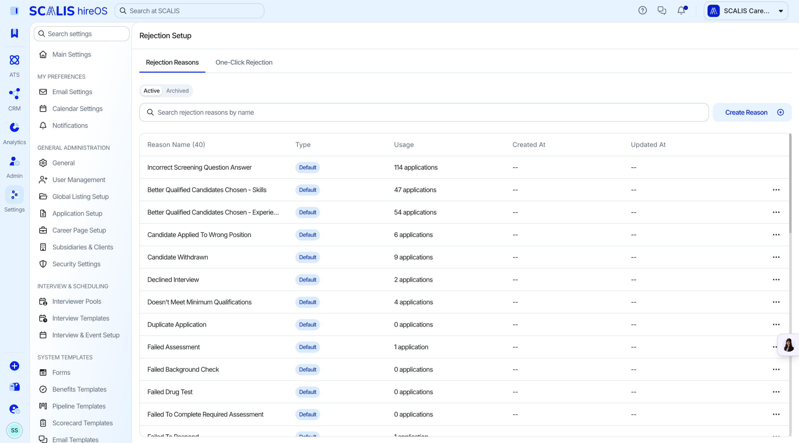Open row menu for Doesn't Meet Minimum Qualifications
The height and width of the screenshot is (443, 799).
point(776,302)
